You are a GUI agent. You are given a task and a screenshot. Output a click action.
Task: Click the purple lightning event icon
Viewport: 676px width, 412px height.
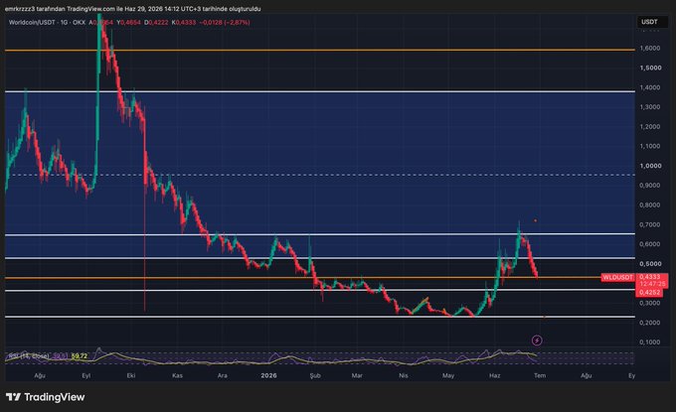click(537, 341)
